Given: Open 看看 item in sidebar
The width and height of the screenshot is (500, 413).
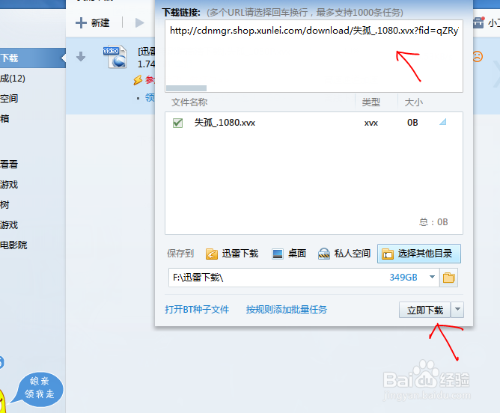Looking at the screenshot, I should (x=9, y=165).
